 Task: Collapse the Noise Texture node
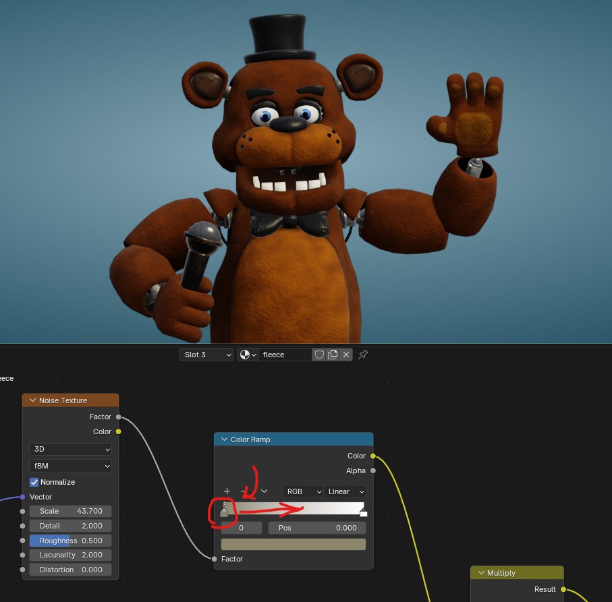point(33,400)
